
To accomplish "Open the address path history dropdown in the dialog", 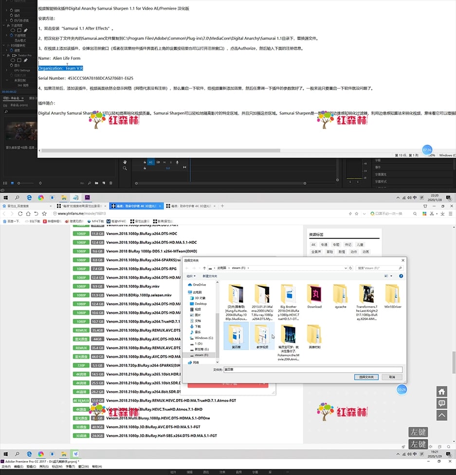I will [x=346, y=268].
